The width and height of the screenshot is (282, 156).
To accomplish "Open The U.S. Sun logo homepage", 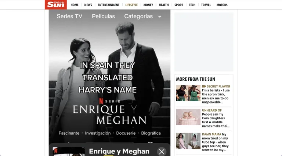I will (56, 5).
